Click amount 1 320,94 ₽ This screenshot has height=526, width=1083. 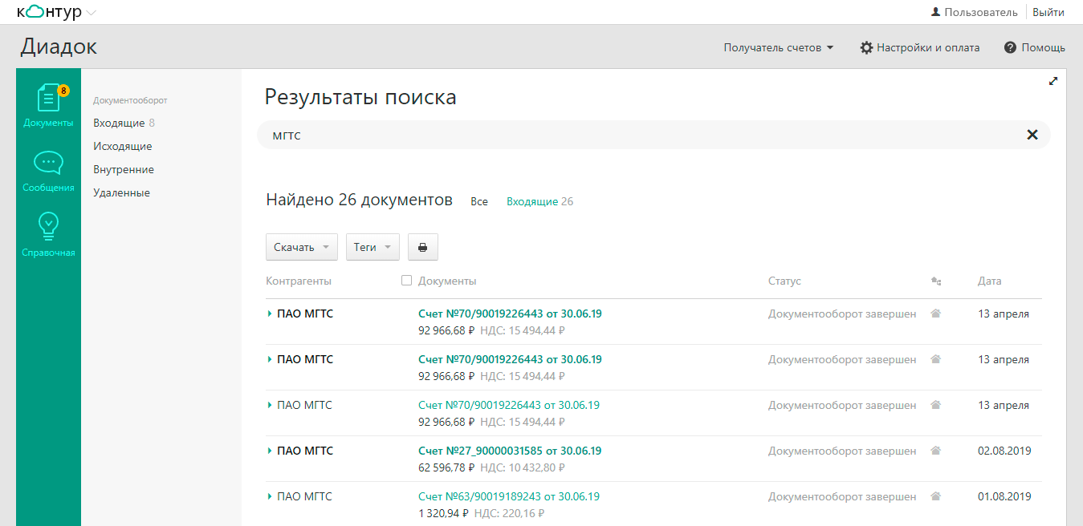(443, 513)
